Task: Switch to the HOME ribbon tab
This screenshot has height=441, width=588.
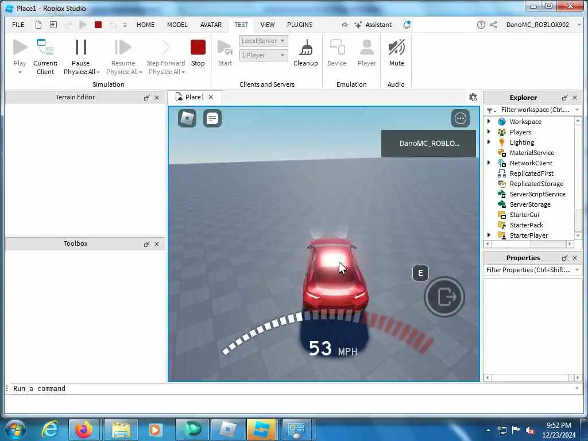Action: (x=145, y=25)
